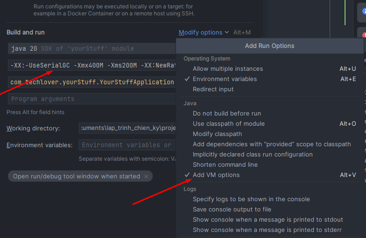This screenshot has width=366, height=238.
Task: Click the Environment variables input field
Action: pos(127,145)
